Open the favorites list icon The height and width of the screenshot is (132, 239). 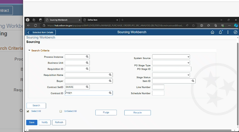[x=208, y=25]
